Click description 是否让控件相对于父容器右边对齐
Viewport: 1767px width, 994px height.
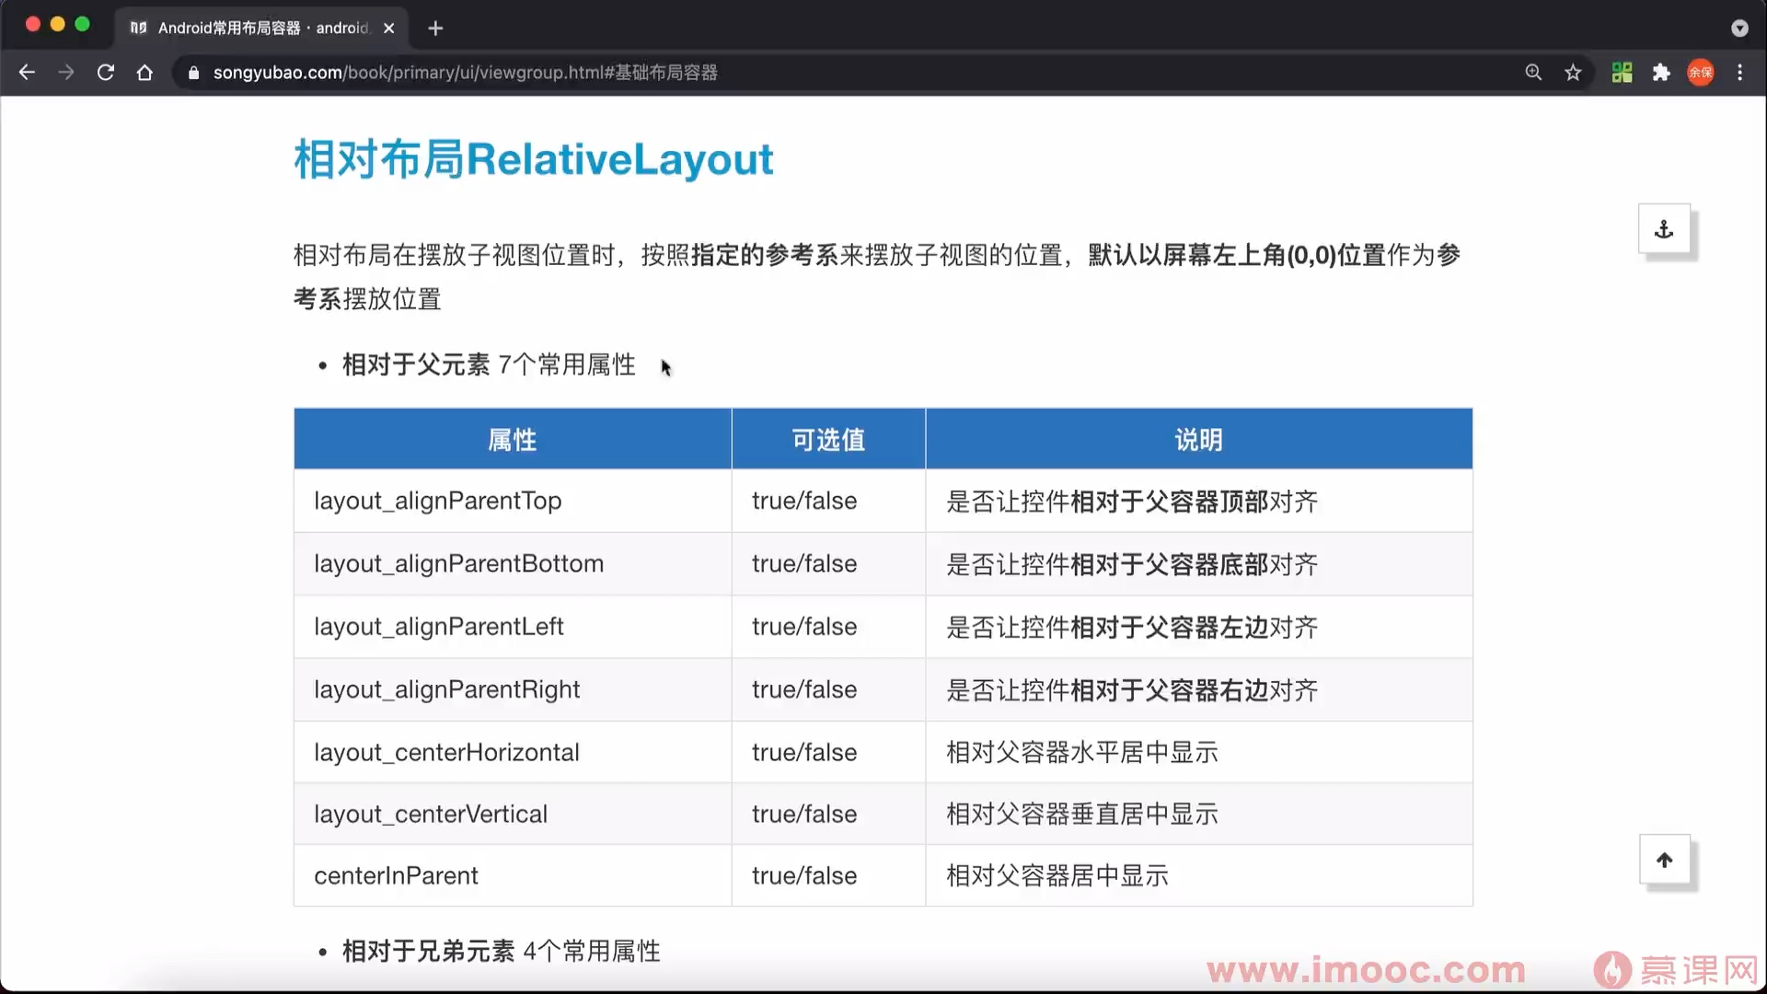coord(1132,689)
